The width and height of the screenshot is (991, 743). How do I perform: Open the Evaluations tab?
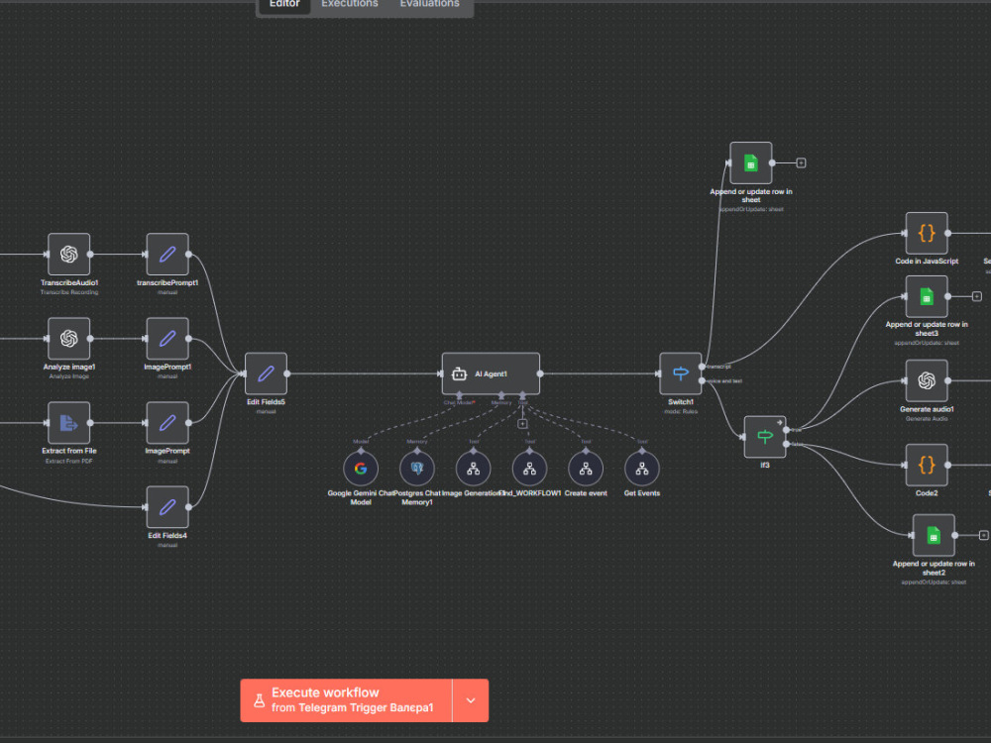coord(430,4)
